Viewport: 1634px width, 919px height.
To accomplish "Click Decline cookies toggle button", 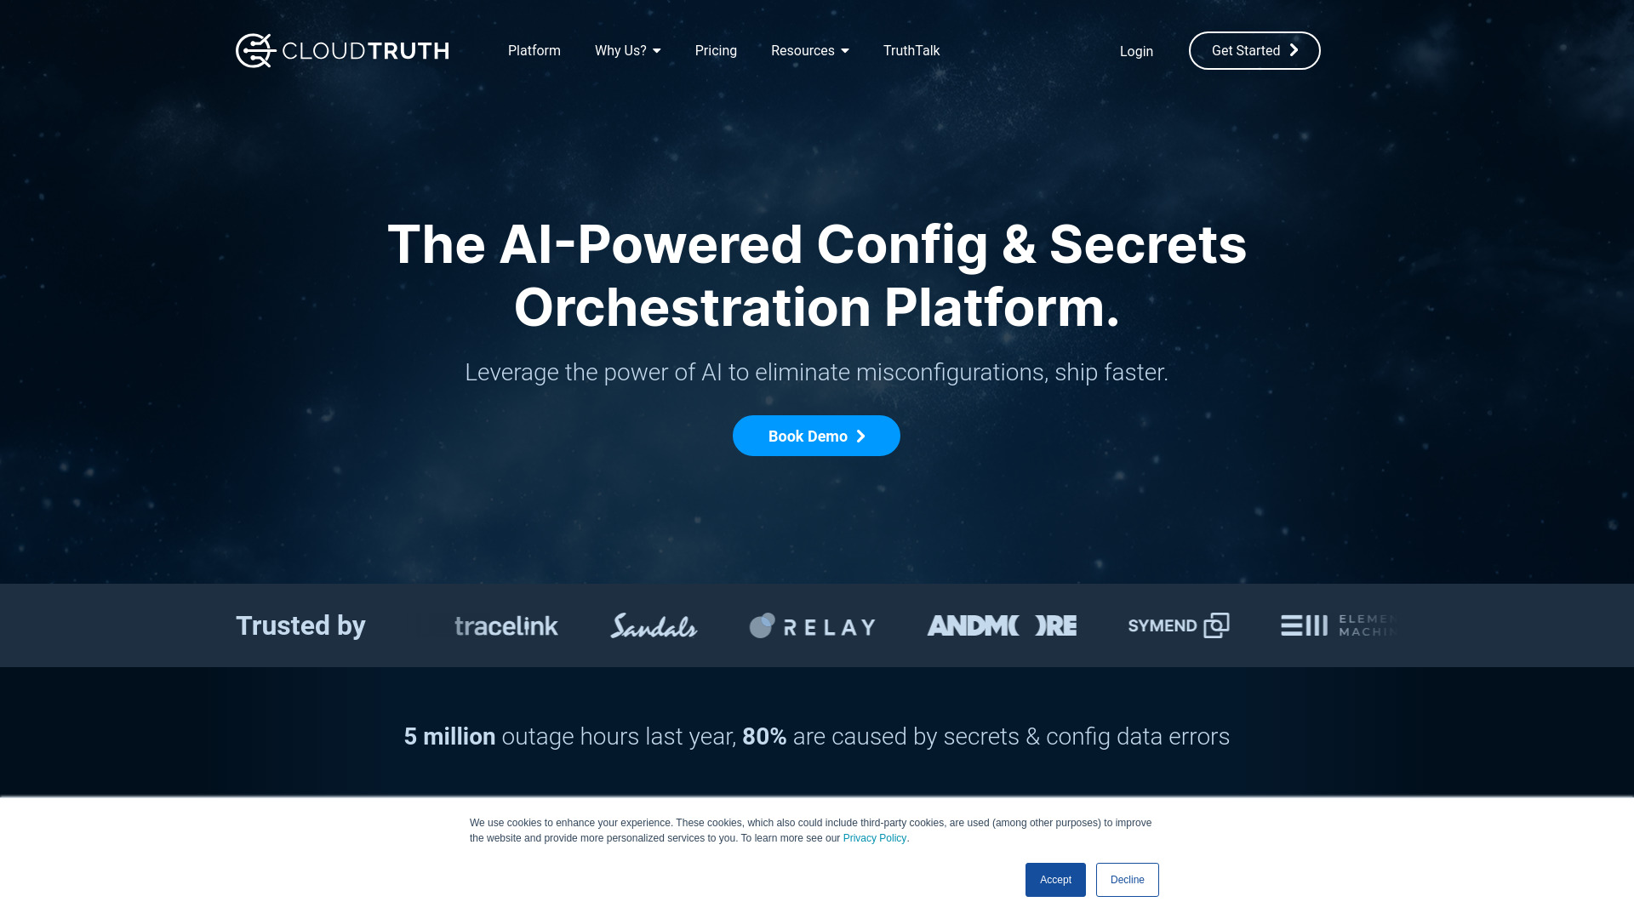I will 1127,880.
